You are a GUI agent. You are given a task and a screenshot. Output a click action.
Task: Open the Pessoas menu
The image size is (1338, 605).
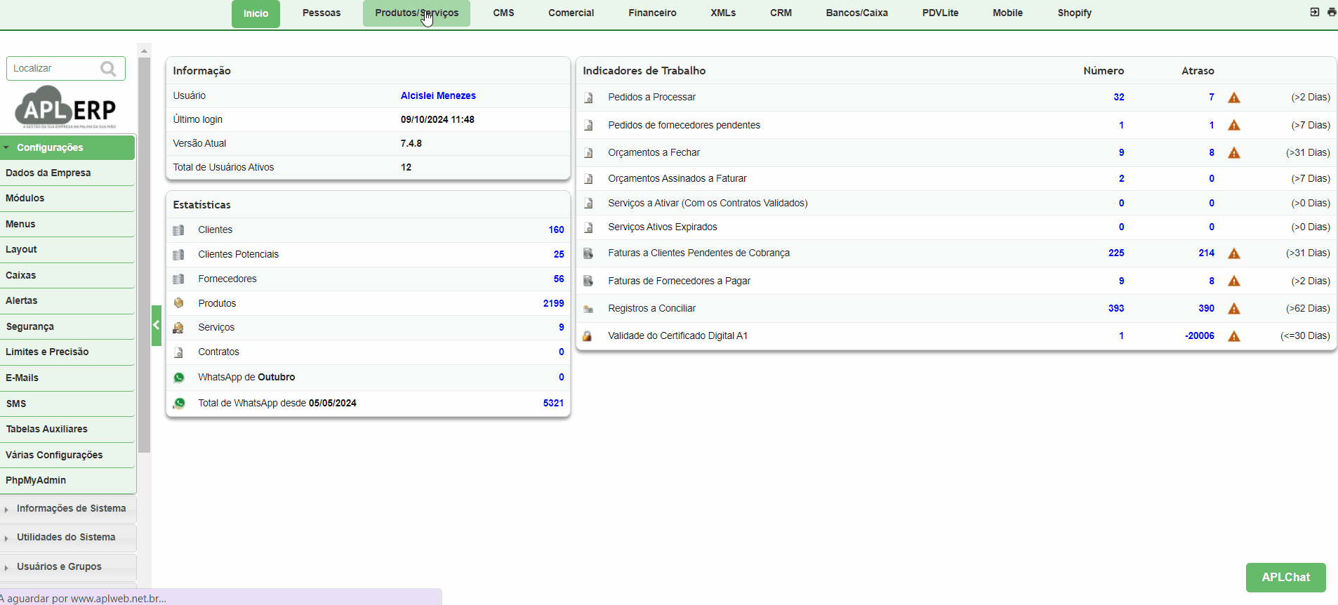(322, 13)
